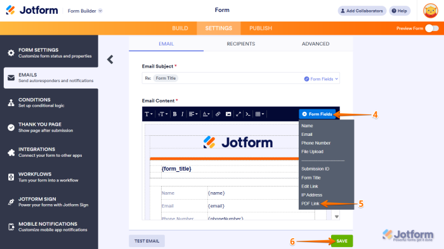444x249 pixels.
Task: Select IP Address field
Action: click(x=311, y=195)
